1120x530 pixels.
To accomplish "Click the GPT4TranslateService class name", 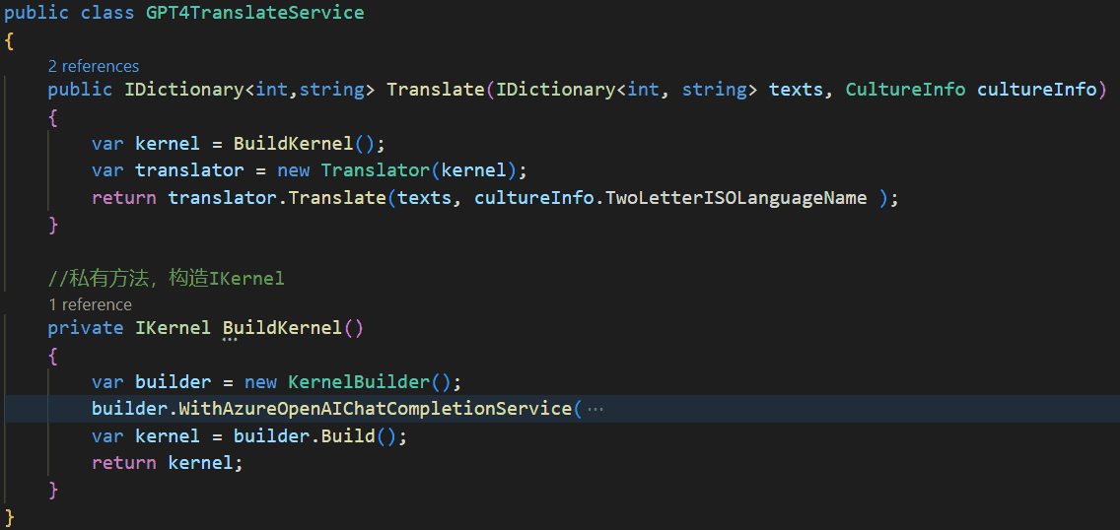I will (x=254, y=13).
